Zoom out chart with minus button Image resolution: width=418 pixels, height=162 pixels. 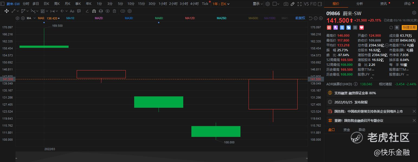click(316, 18)
